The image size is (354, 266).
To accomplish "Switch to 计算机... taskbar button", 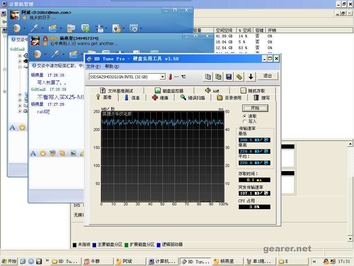I will (162, 261).
